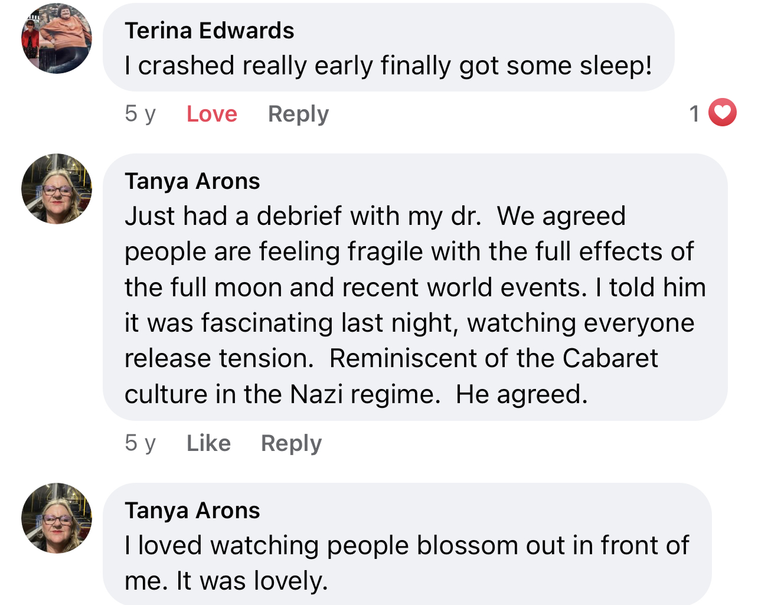The height and width of the screenshot is (605, 758).
Task: Click the 'Reminiscent of the Cabaret' line
Action: tap(494, 358)
